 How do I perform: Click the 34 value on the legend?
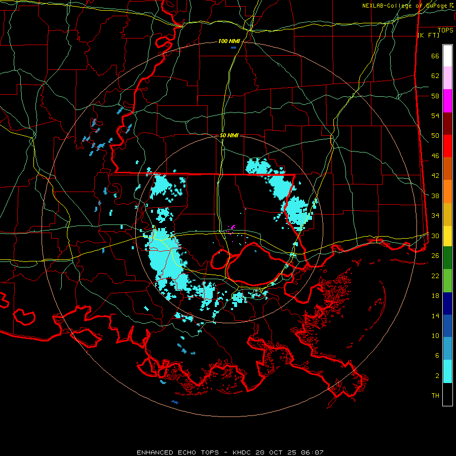pos(435,215)
